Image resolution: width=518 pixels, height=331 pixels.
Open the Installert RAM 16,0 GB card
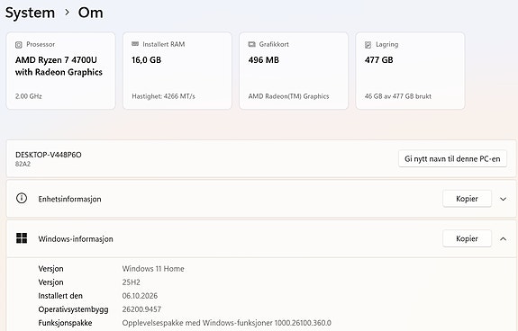[x=177, y=70]
